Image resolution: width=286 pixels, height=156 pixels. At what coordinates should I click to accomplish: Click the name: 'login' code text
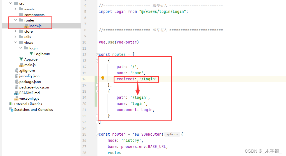click(x=132, y=104)
